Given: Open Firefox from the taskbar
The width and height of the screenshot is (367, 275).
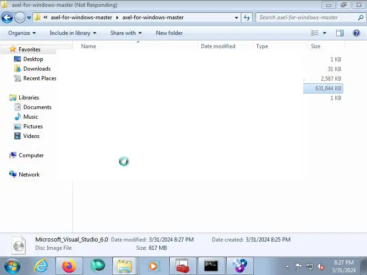Looking at the screenshot, I should point(69,266).
